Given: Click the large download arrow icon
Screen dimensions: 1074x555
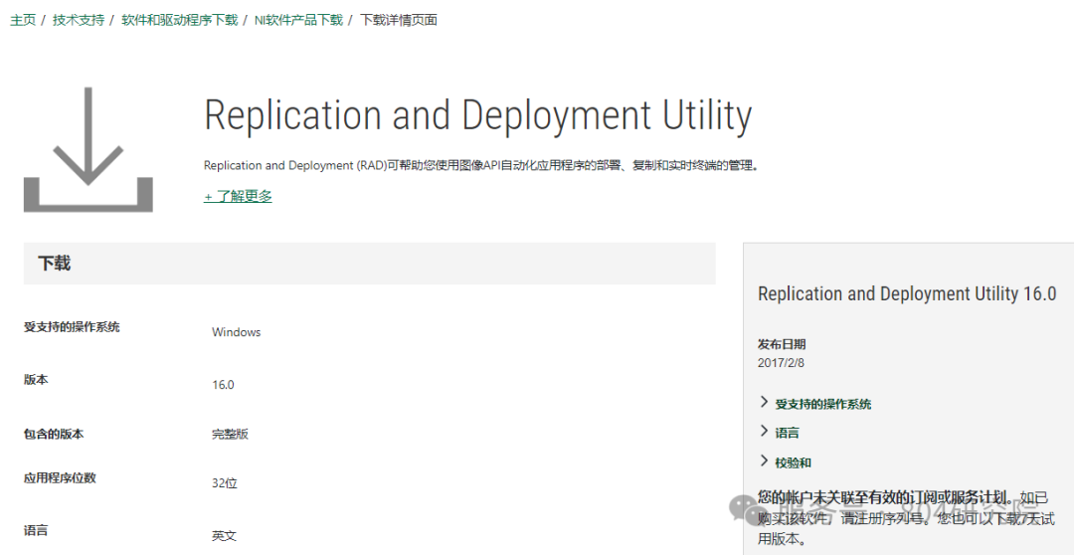Looking at the screenshot, I should pos(89,149).
